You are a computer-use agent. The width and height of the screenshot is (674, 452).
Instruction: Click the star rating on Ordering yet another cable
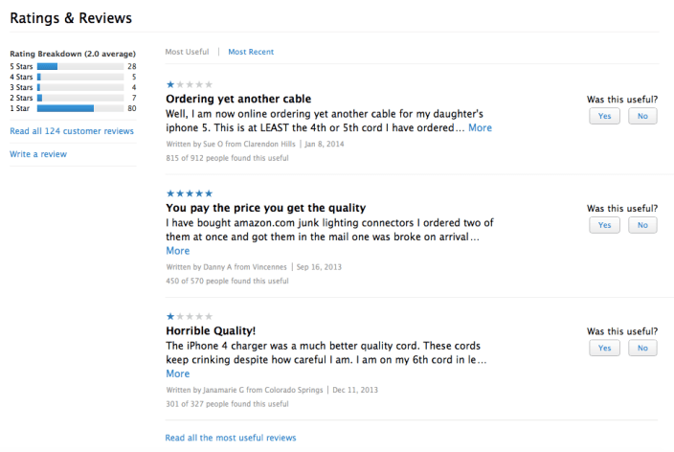[x=190, y=83]
